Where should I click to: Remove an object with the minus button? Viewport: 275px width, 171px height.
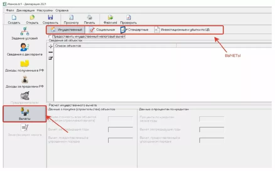51,52
